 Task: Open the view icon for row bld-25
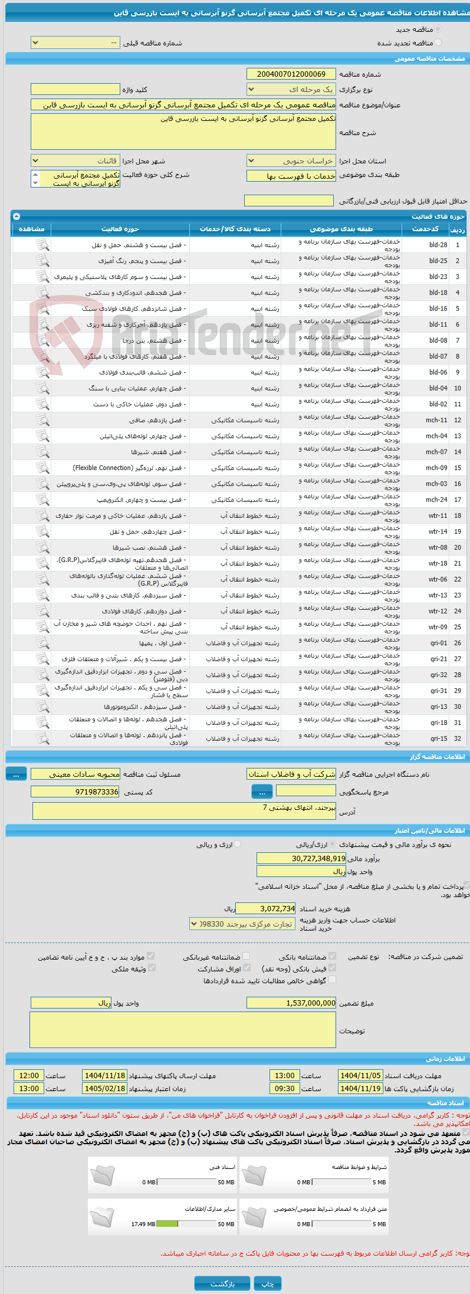click(42, 261)
